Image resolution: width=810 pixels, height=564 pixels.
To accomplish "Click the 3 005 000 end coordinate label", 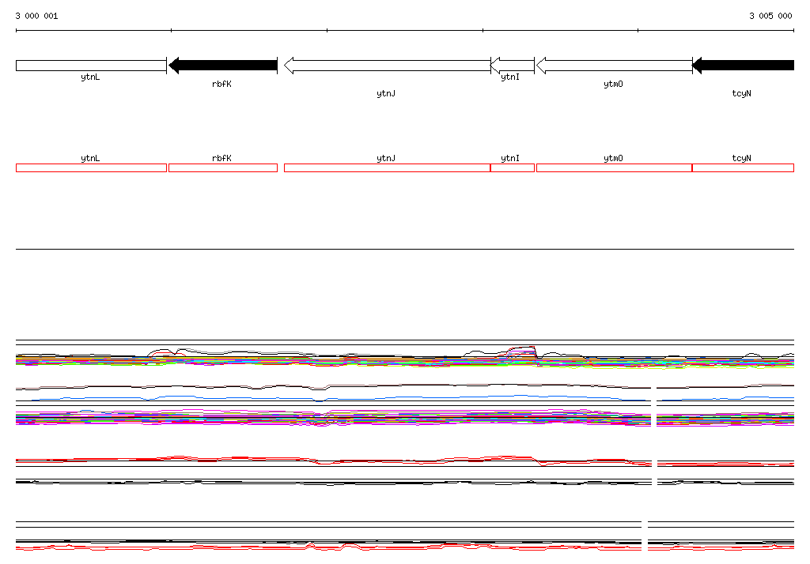I will (x=770, y=16).
